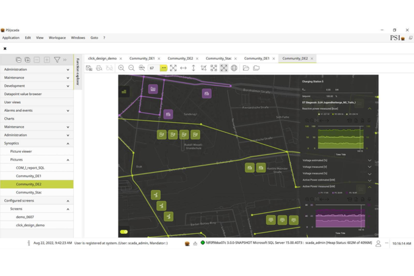
Task: Select the green building icon nearest Kantine label
Action: (261, 168)
